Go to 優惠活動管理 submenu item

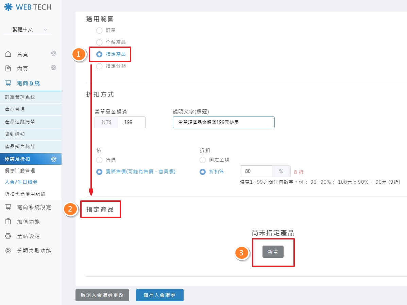pyautogui.click(x=20, y=171)
